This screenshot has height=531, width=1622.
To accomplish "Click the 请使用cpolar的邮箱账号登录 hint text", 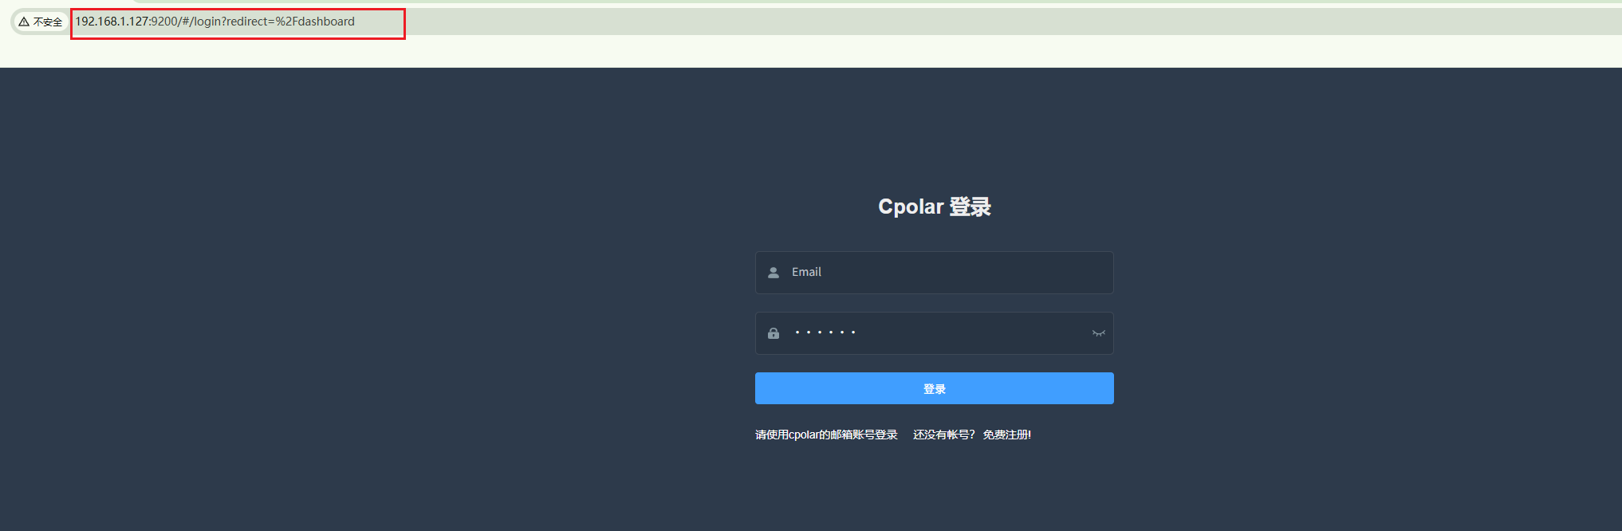I will (x=826, y=435).
